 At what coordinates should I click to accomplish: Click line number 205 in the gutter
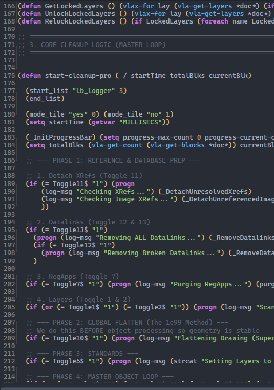pyautogui.click(x=9, y=307)
